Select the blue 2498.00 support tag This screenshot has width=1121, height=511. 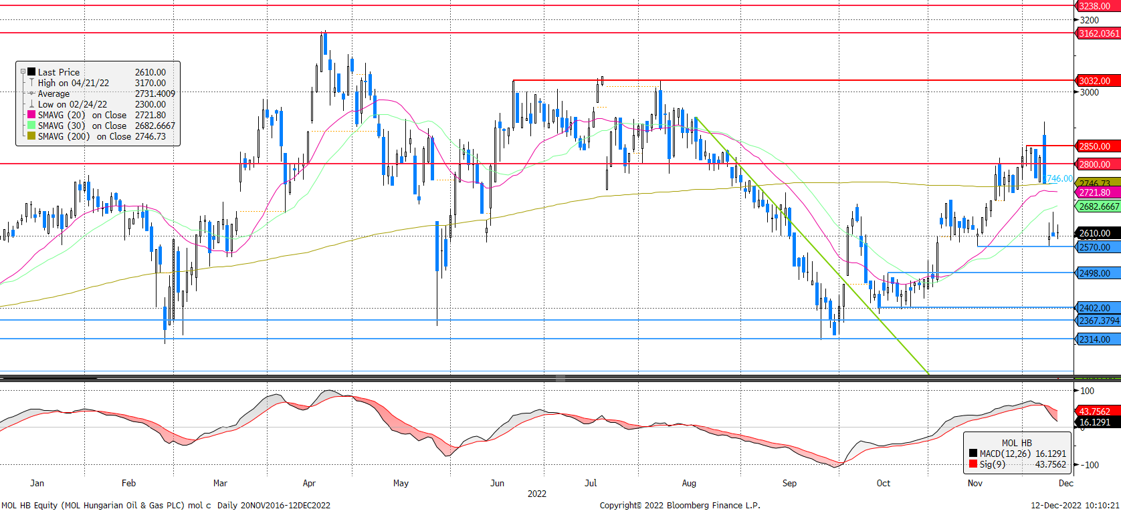tap(1097, 273)
